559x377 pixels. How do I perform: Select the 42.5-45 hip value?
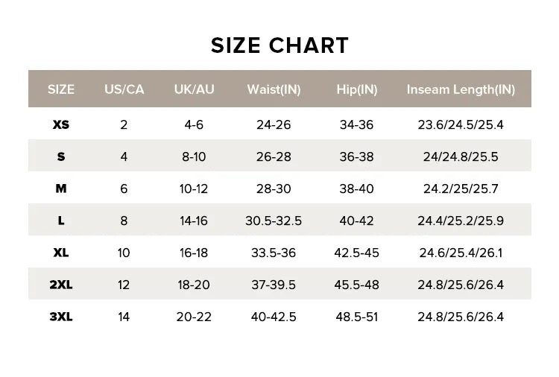pyautogui.click(x=356, y=253)
